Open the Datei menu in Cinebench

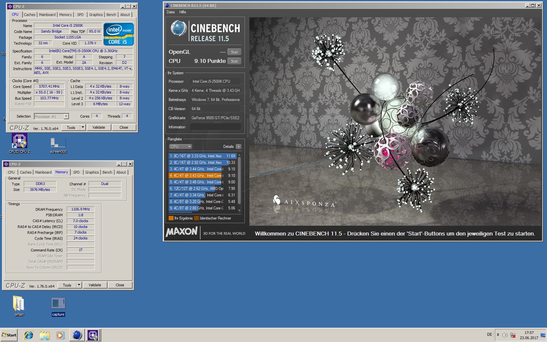click(171, 12)
